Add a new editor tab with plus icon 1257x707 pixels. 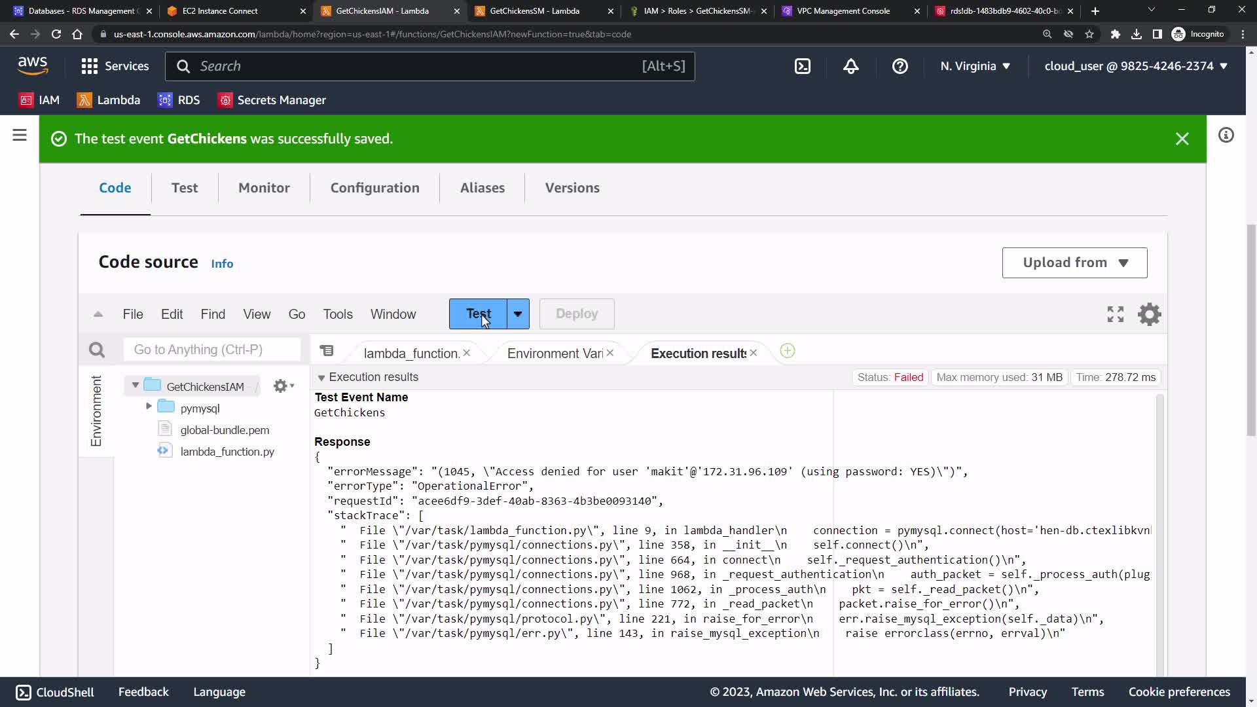[x=788, y=352]
